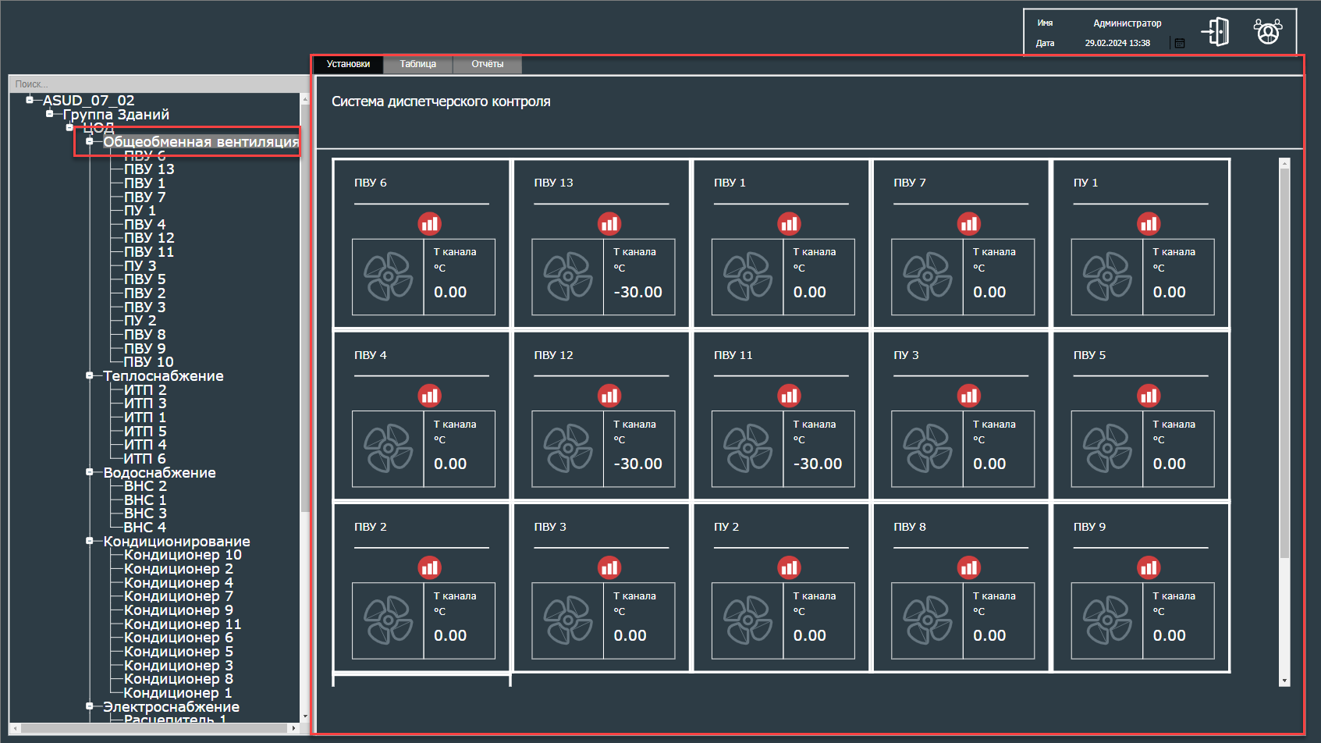Collapse the Кондиционирование tree node
Image resolution: width=1321 pixels, height=743 pixels.
click(90, 541)
